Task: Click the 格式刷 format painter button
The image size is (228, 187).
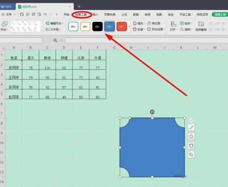Action: pyautogui.click(x=154, y=23)
